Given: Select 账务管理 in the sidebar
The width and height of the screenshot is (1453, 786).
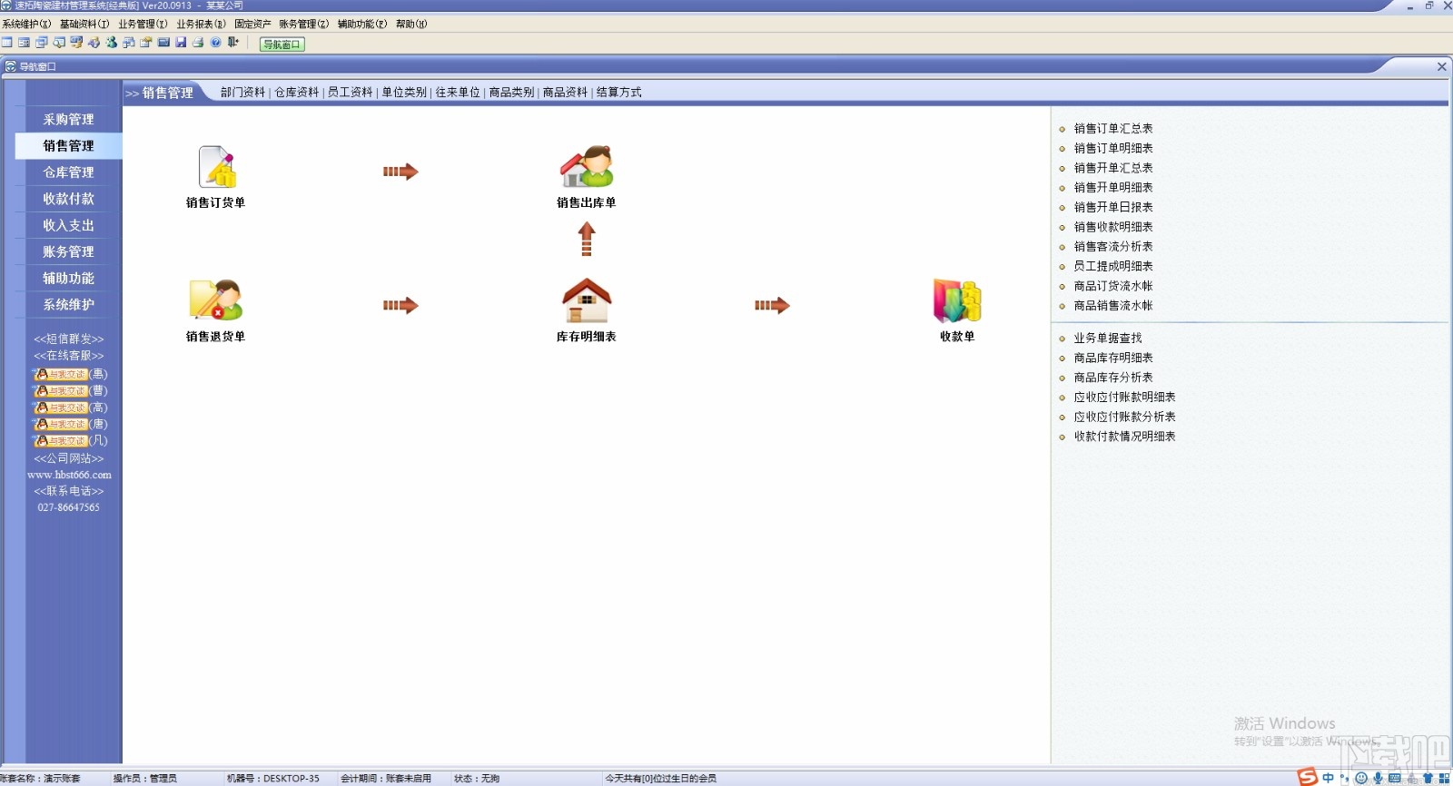Looking at the screenshot, I should (69, 252).
